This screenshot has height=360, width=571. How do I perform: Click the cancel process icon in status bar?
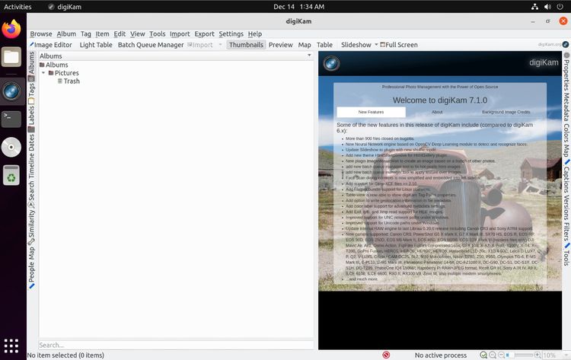click(386, 355)
